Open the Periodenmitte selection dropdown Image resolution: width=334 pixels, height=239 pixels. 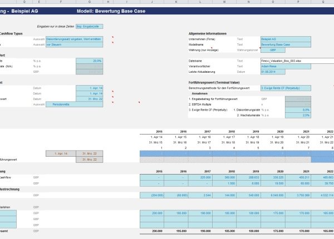point(75,104)
